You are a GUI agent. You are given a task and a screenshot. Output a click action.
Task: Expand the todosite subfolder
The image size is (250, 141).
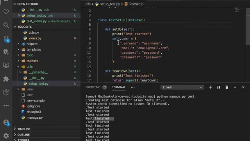[32, 61]
